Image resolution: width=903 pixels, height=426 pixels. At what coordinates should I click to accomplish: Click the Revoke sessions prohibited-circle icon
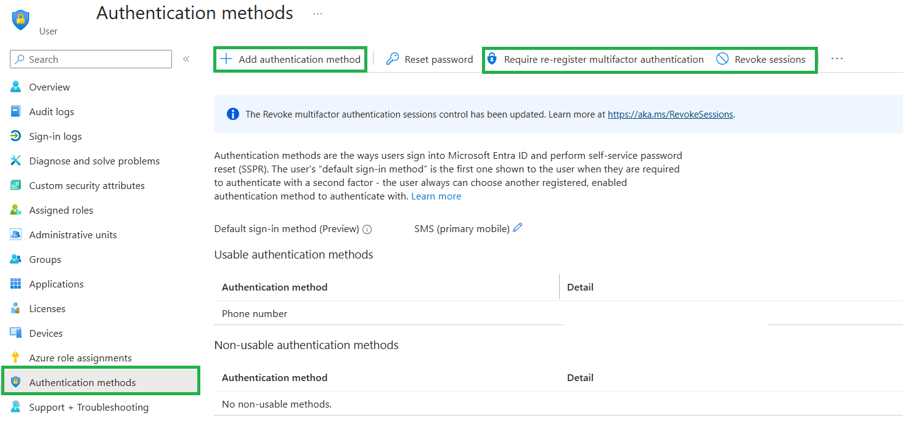coord(722,59)
